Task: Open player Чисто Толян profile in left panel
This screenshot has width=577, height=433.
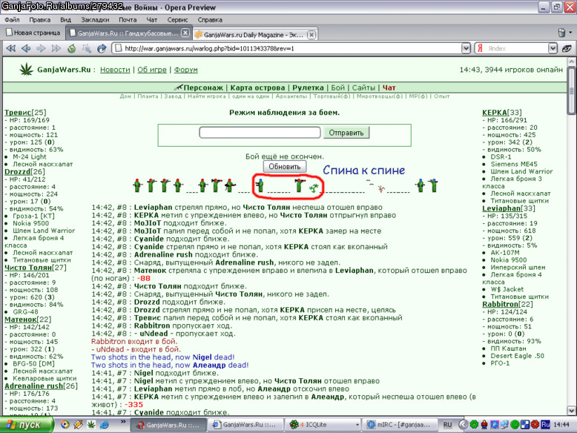Action: [x=28, y=268]
